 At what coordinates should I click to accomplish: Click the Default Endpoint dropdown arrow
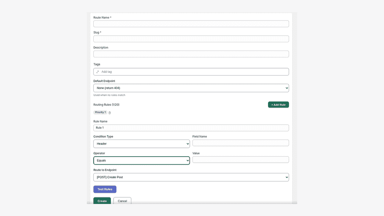pyautogui.click(x=287, y=88)
